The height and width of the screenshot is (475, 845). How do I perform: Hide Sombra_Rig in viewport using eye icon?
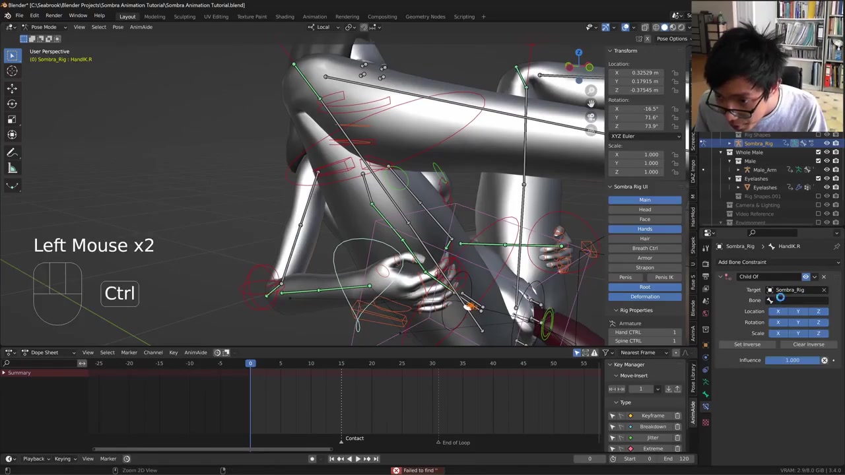tap(827, 143)
